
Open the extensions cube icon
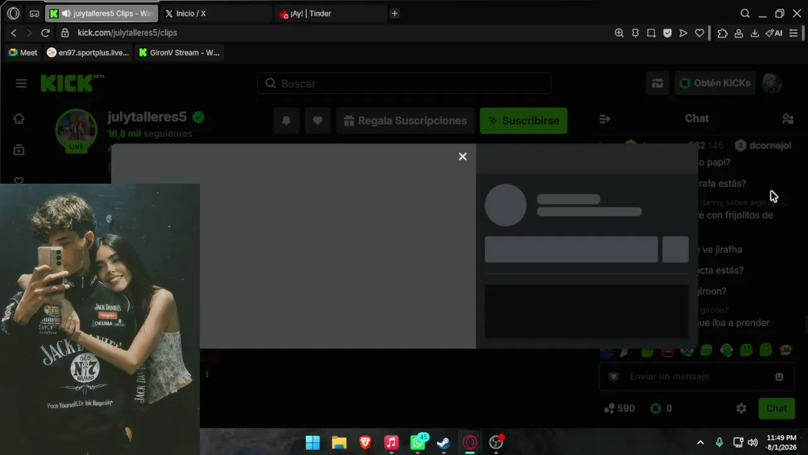click(723, 33)
